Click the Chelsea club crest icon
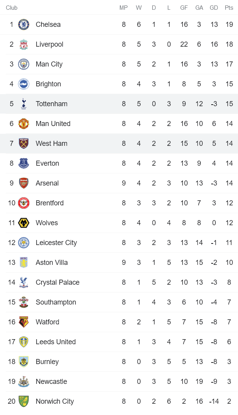This screenshot has width=238, height=415. (24, 25)
